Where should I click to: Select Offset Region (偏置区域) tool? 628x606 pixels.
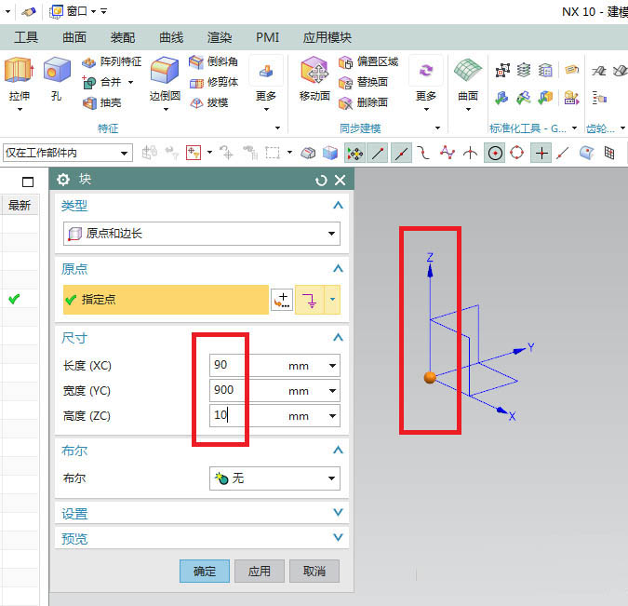tap(367, 61)
